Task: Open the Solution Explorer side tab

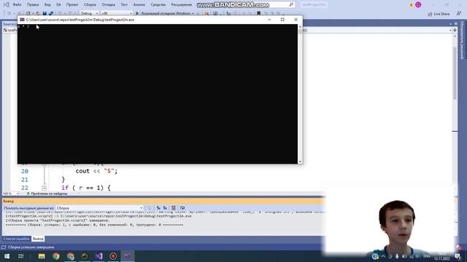Action: coord(463,40)
